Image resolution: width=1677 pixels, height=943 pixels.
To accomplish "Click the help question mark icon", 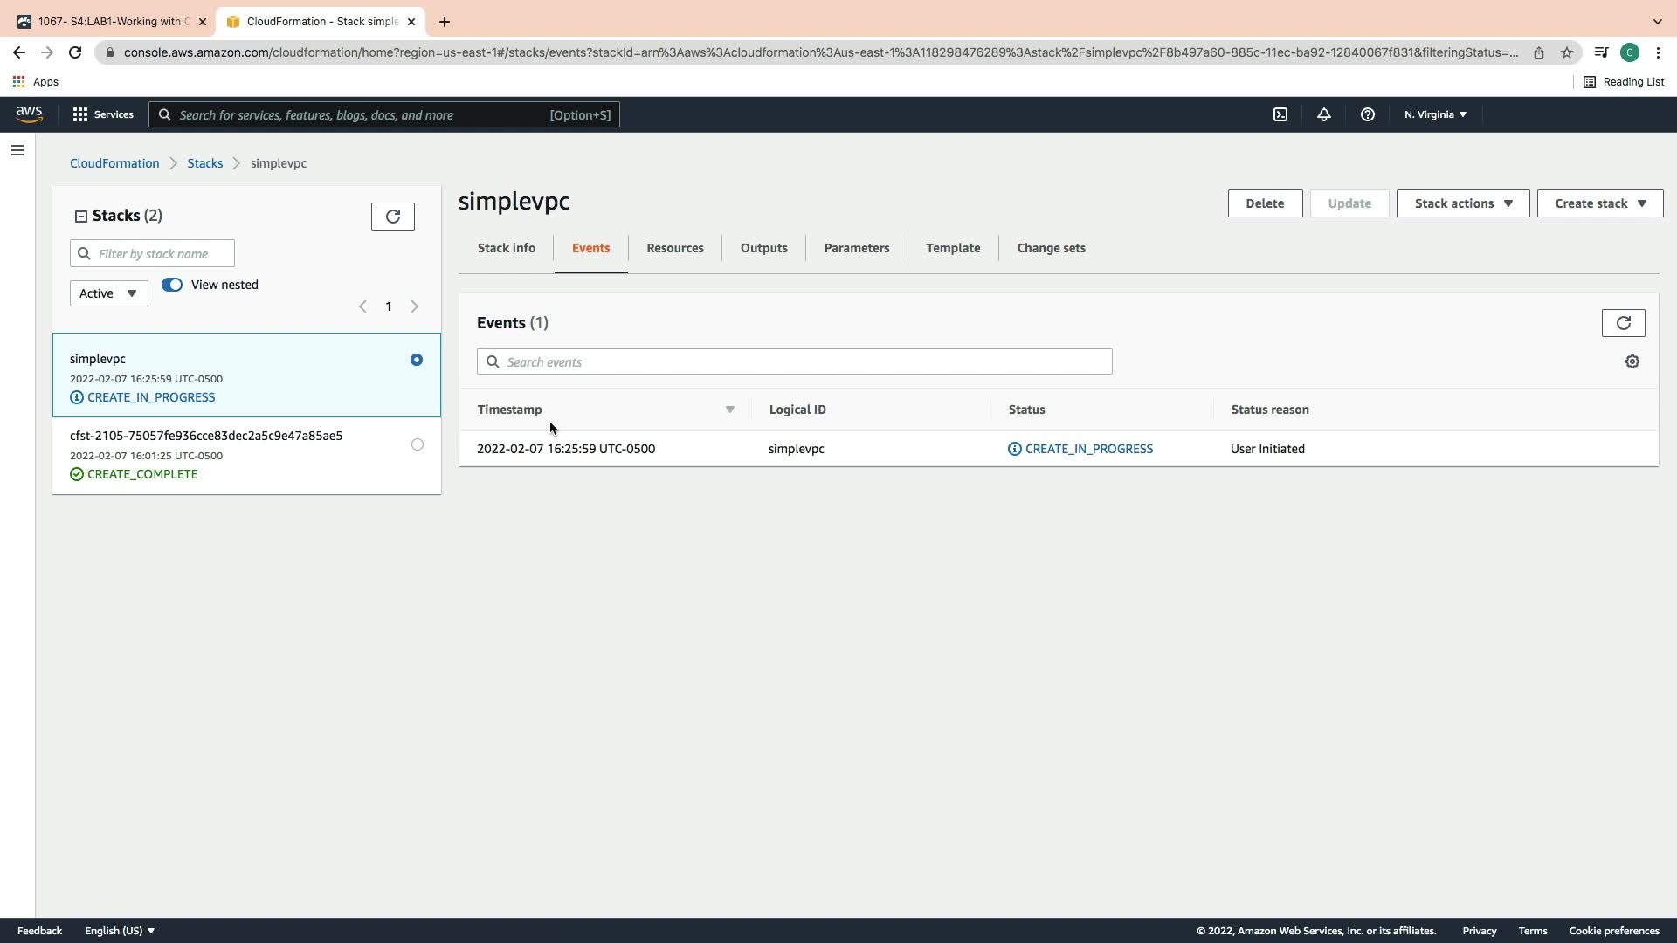I will coord(1367,114).
